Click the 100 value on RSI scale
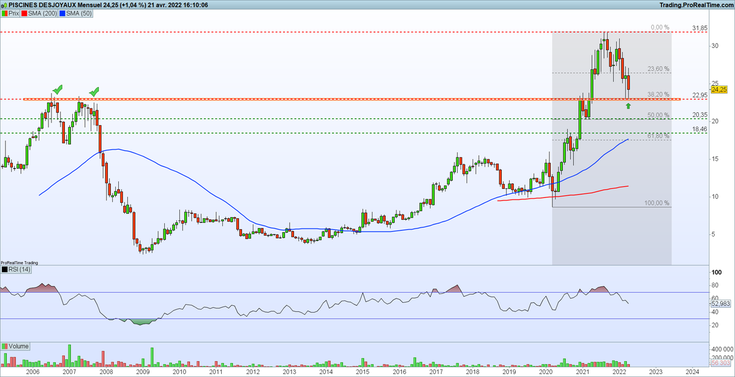Viewport: 735px width, 377px height. tap(716, 272)
